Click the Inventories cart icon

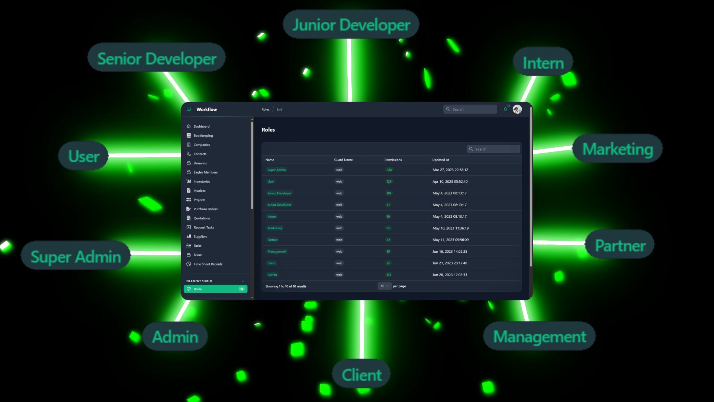(189, 182)
